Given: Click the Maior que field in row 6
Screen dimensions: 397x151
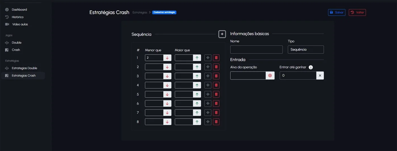Looking at the screenshot, I should tap(184, 103).
